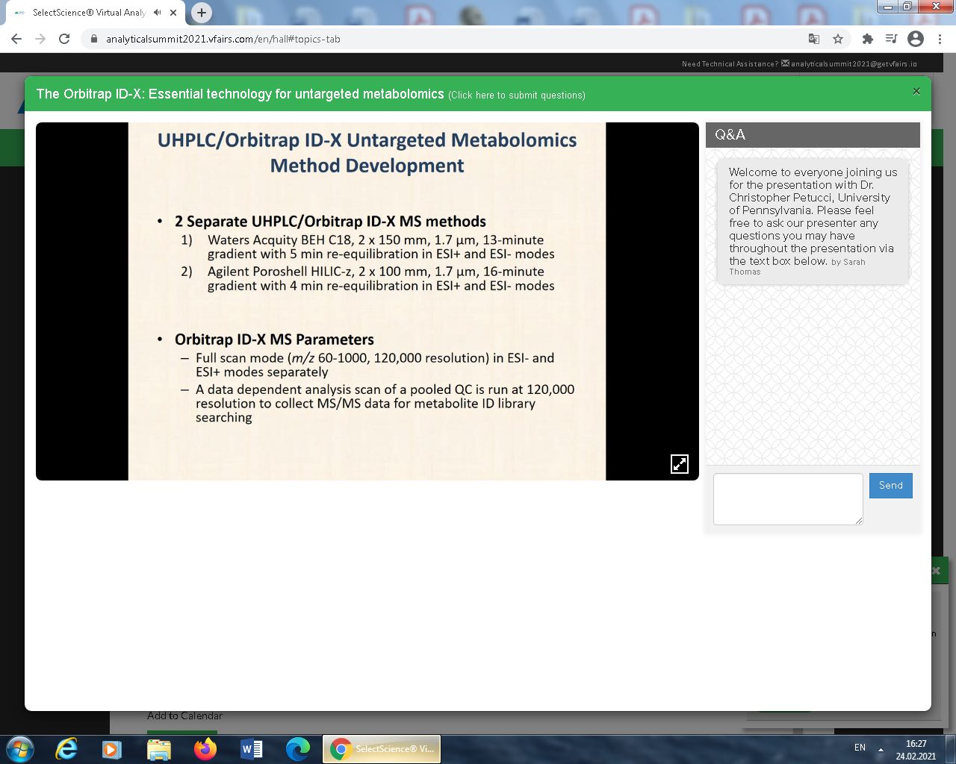The width and height of the screenshot is (956, 764).
Task: Show hidden system tray icons
Action: (x=881, y=749)
